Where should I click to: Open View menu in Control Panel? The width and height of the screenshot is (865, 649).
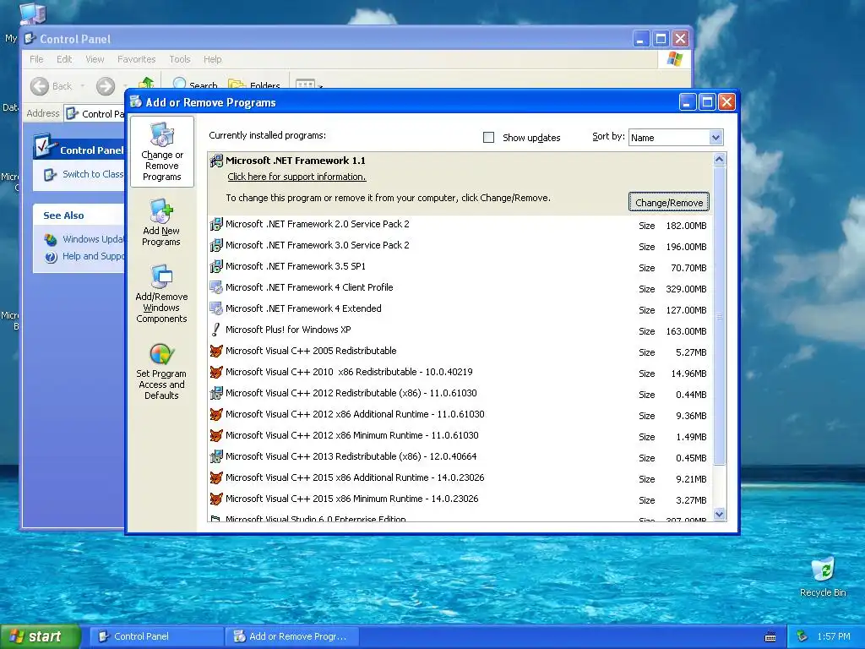95,59
